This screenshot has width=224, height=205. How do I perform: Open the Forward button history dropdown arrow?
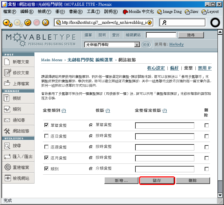tap(21, 25)
